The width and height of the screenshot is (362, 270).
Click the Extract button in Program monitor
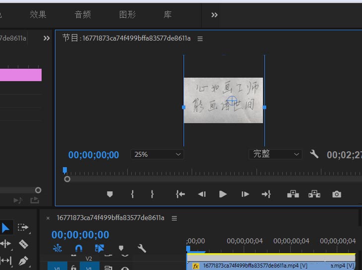314,194
